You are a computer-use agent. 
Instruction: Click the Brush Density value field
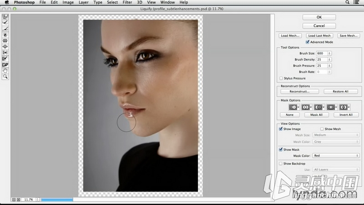322,60
